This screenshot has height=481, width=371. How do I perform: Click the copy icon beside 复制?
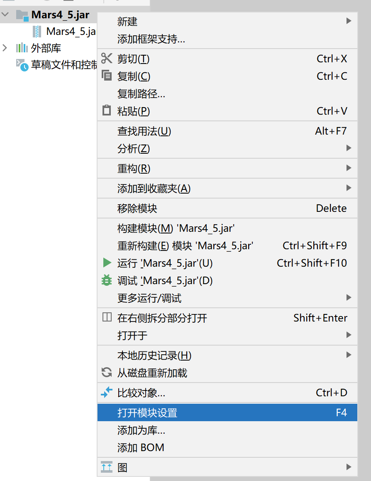(107, 76)
